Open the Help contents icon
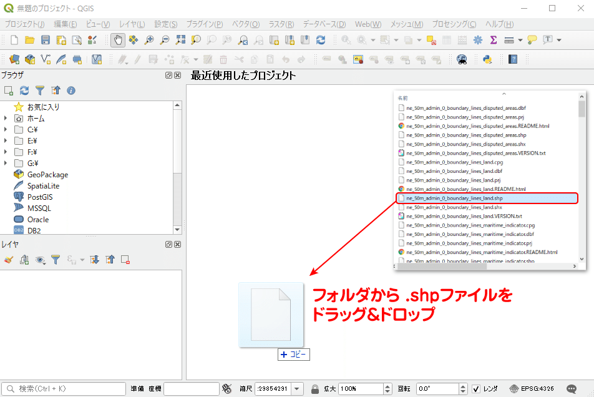The width and height of the screenshot is (594, 397). [513, 59]
